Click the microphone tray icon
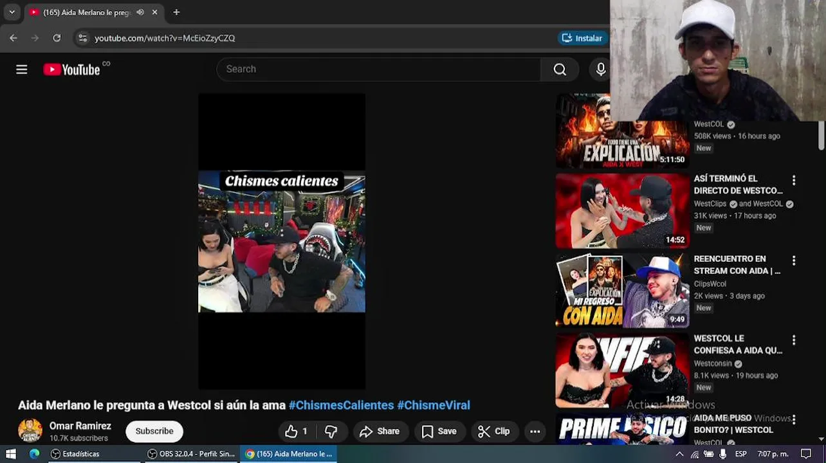This screenshot has width=826, height=463. click(x=723, y=454)
